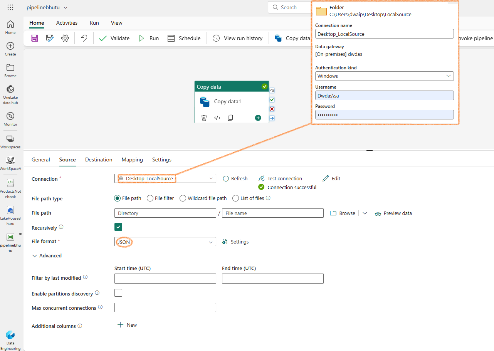494x351 pixels.
Task: Click Copy data toolbar button
Action: (292, 38)
